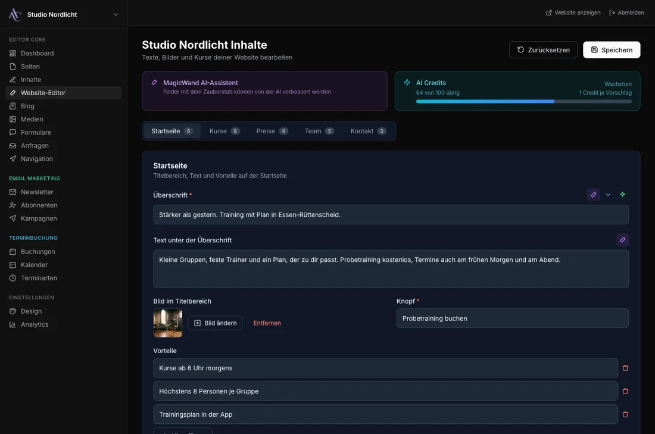Select Website-Editor in the sidebar
Viewport: 655px width, 434px height.
click(x=64, y=93)
